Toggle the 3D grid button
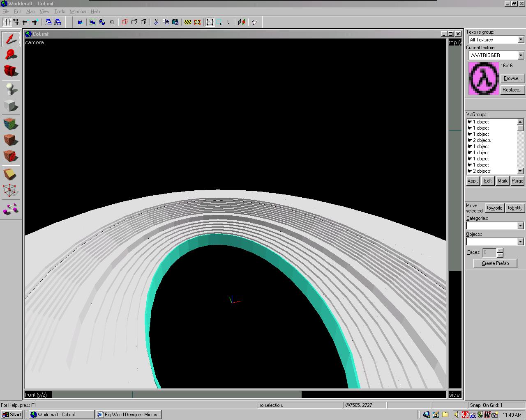The width and height of the screenshot is (526, 420). point(16,22)
